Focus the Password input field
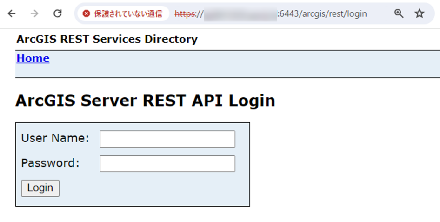 pos(167,164)
